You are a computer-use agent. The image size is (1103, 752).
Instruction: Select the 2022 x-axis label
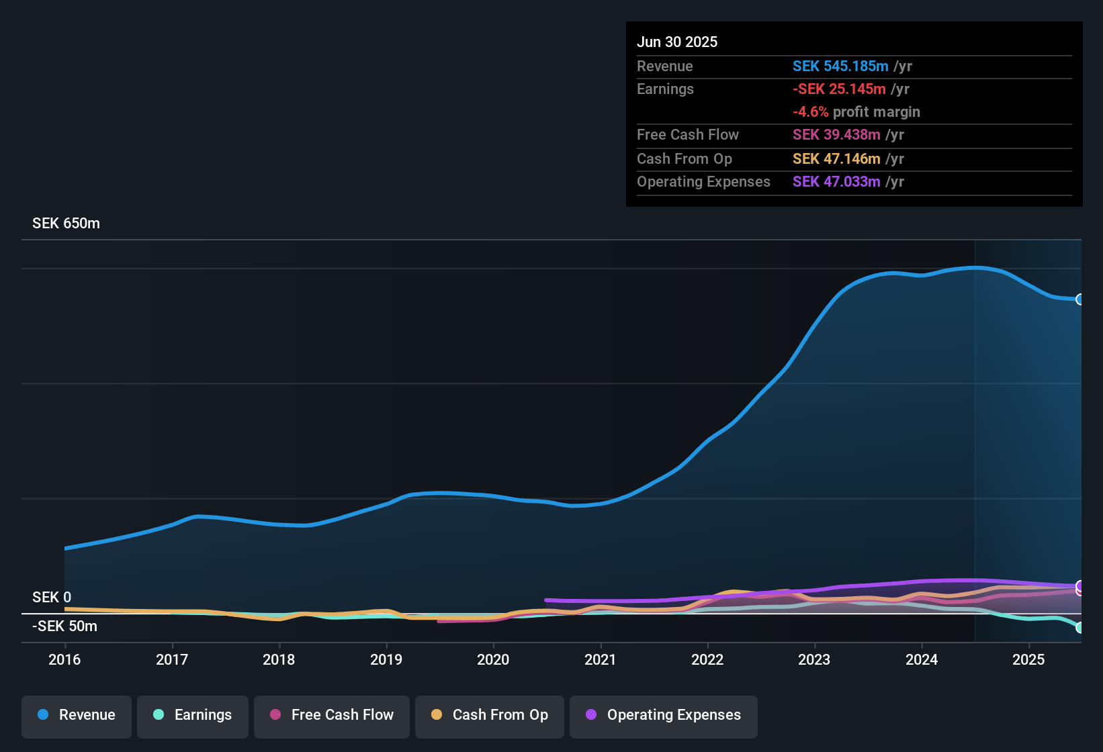pyautogui.click(x=707, y=660)
